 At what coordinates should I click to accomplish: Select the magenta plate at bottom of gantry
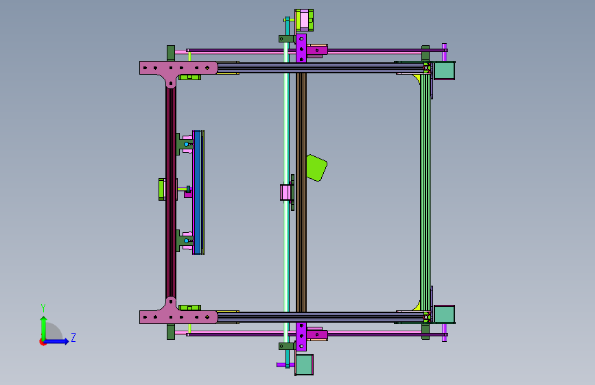tap(301, 336)
